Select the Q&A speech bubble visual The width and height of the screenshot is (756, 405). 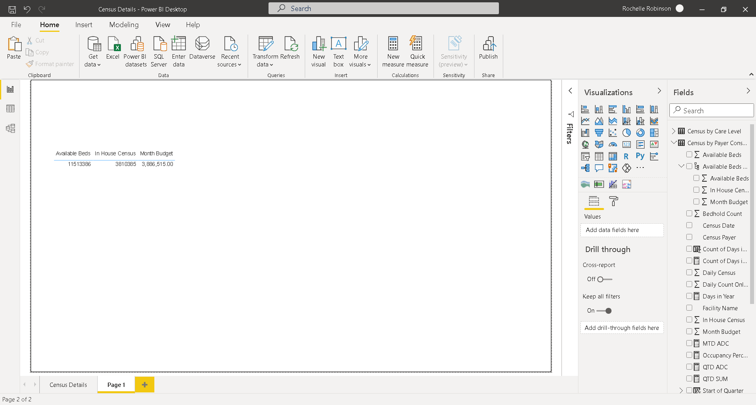pos(599,168)
